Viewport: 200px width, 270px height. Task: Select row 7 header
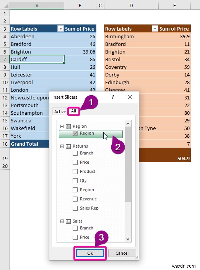pos(5,59)
